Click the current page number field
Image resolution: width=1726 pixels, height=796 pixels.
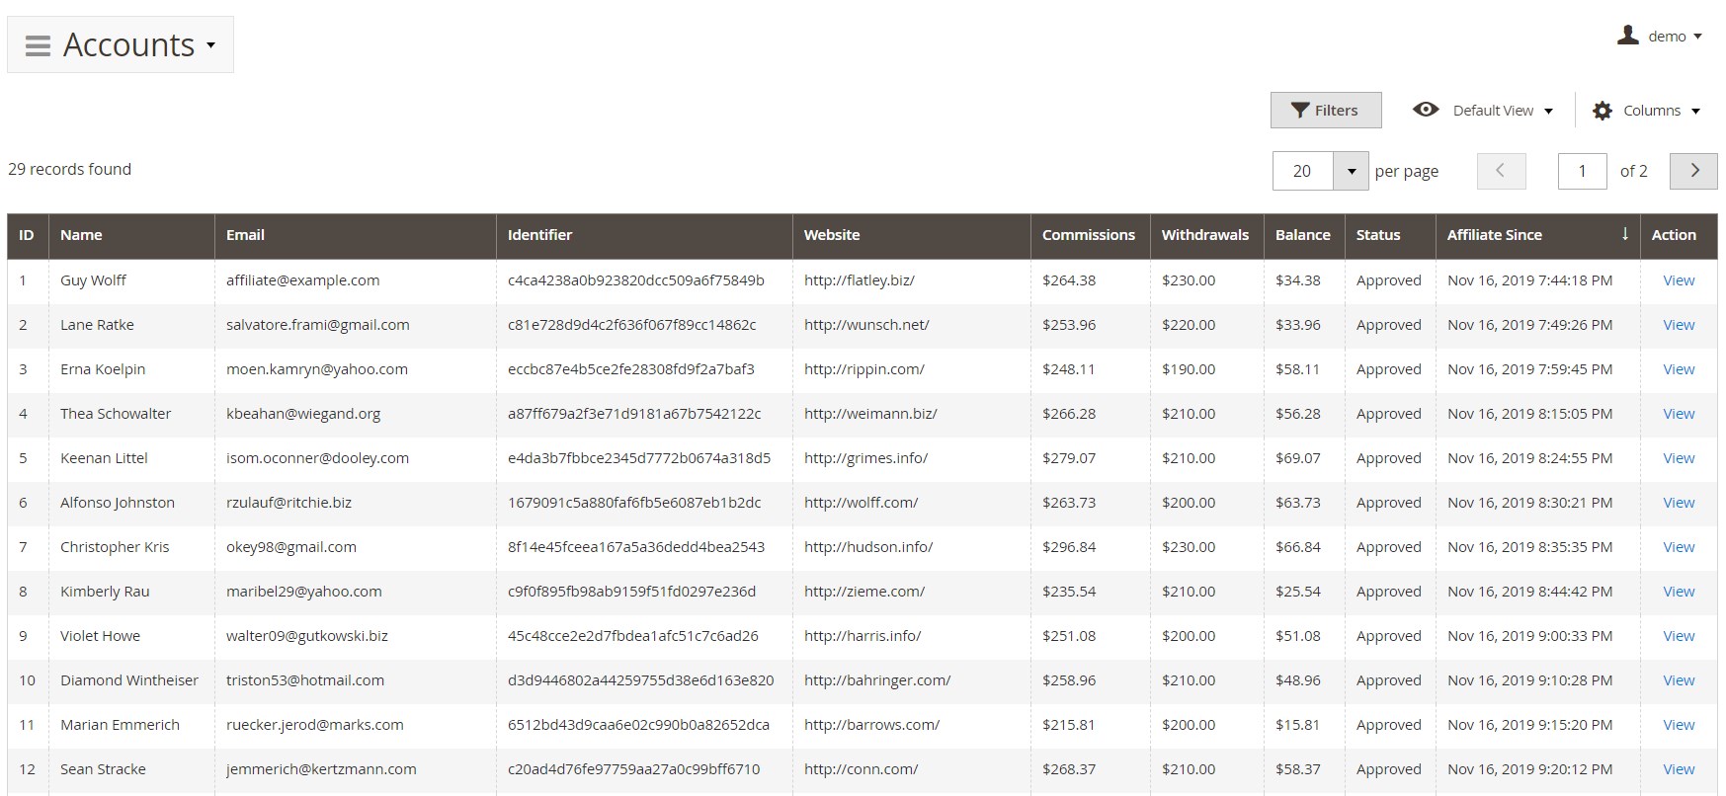pos(1581,171)
